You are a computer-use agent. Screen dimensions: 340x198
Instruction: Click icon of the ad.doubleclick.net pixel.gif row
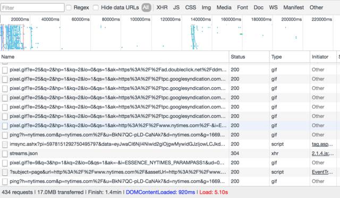click(5, 70)
